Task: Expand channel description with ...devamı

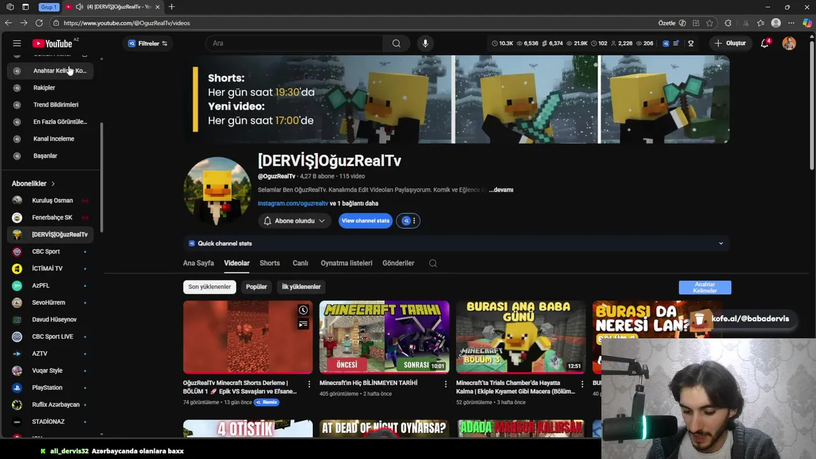Action: [x=501, y=190]
